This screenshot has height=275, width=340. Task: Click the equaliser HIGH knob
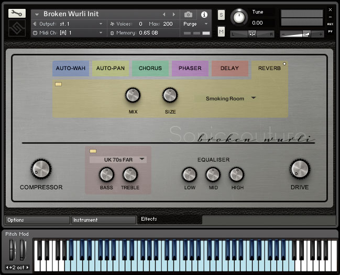pyautogui.click(x=237, y=175)
